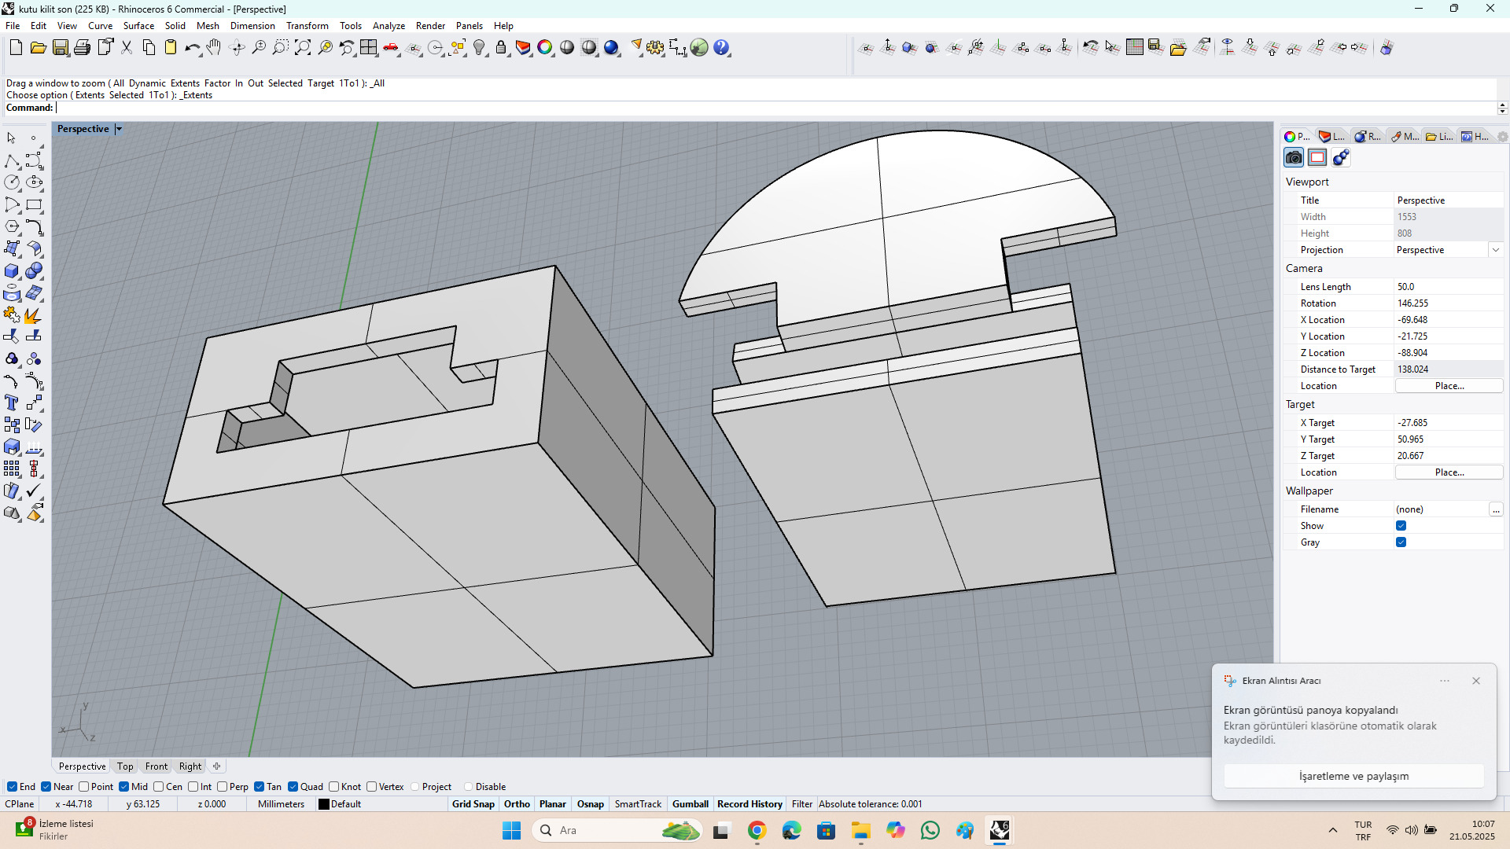Open the Curve menu
This screenshot has width=1510, height=849.
coord(100,26)
